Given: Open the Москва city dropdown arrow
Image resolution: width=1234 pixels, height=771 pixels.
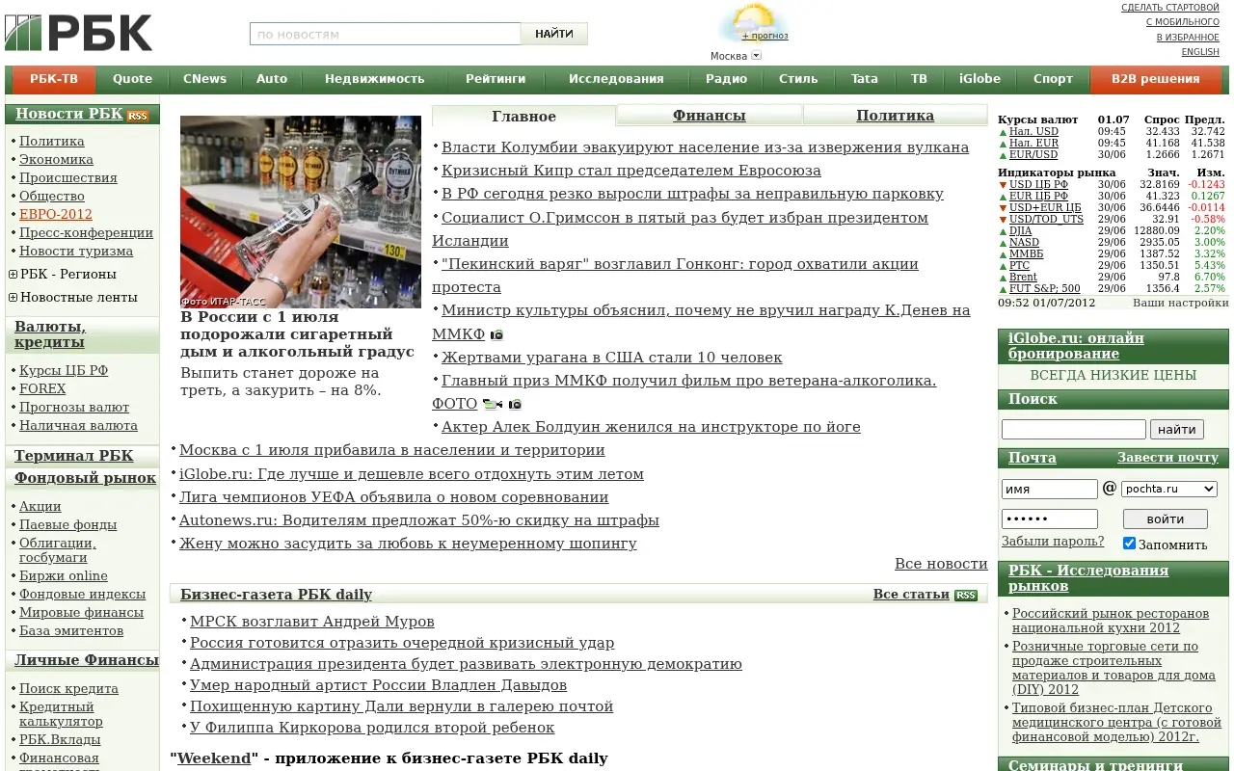Looking at the screenshot, I should pyautogui.click(x=756, y=56).
